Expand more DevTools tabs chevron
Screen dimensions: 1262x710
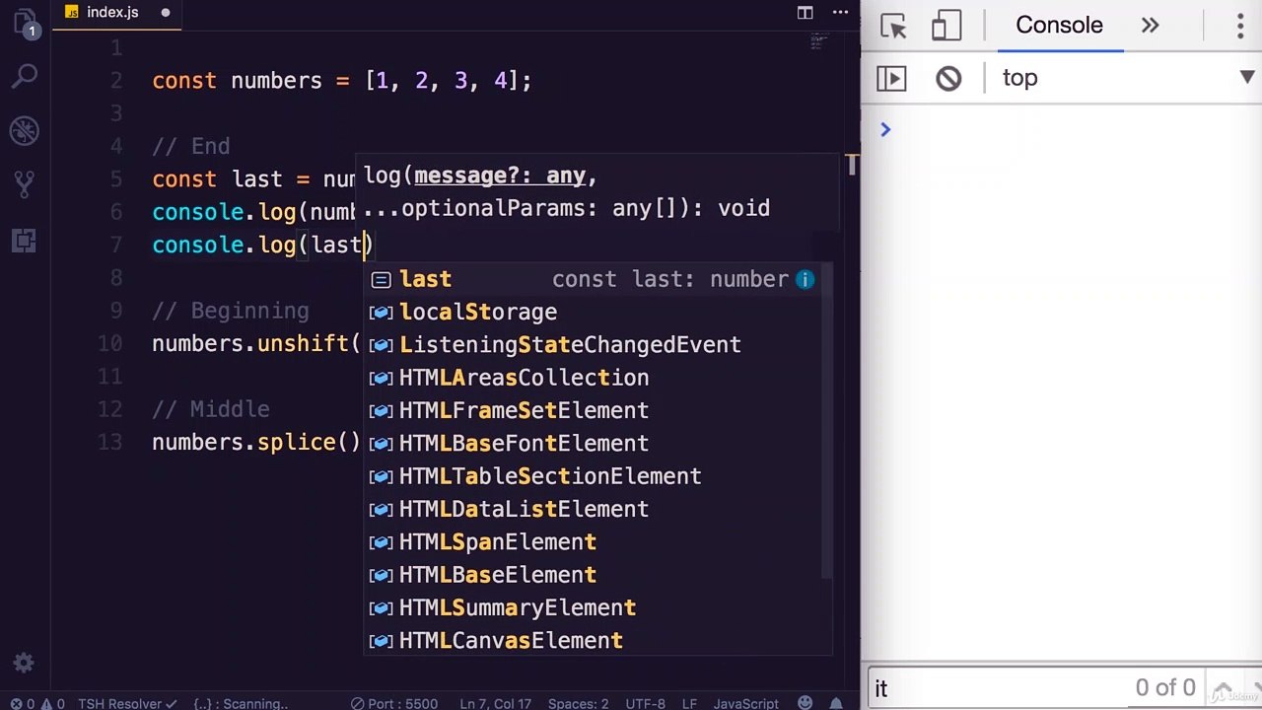click(1151, 26)
